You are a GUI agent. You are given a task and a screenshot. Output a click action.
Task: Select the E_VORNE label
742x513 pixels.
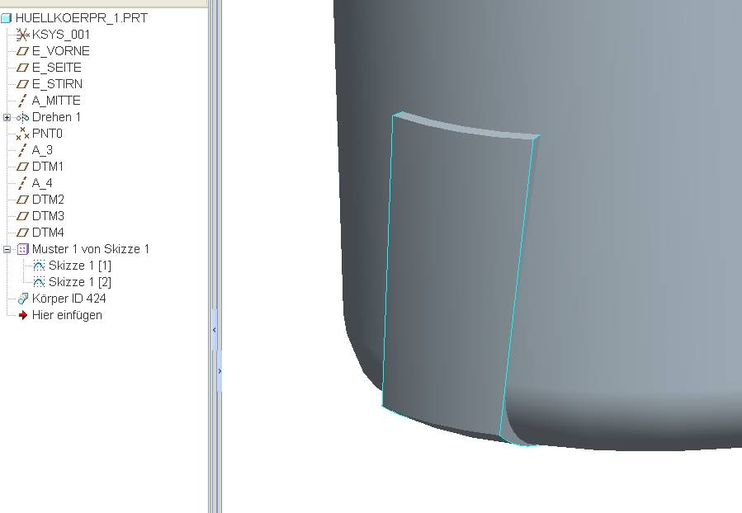(x=60, y=51)
